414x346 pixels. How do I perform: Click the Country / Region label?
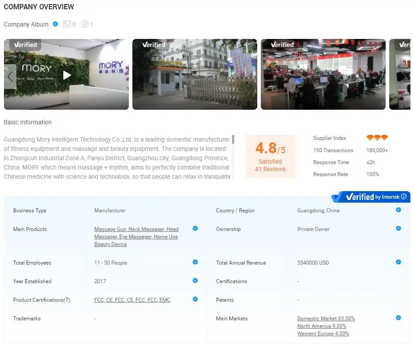point(235,210)
